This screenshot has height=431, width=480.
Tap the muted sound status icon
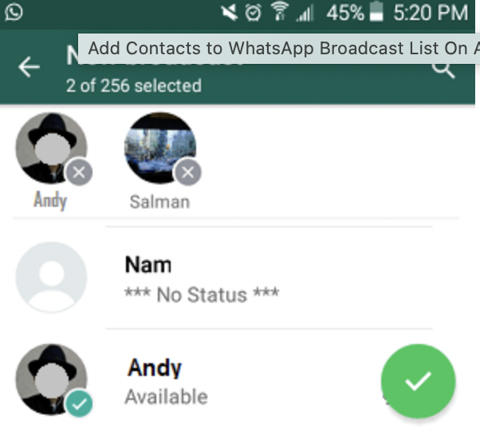(230, 13)
